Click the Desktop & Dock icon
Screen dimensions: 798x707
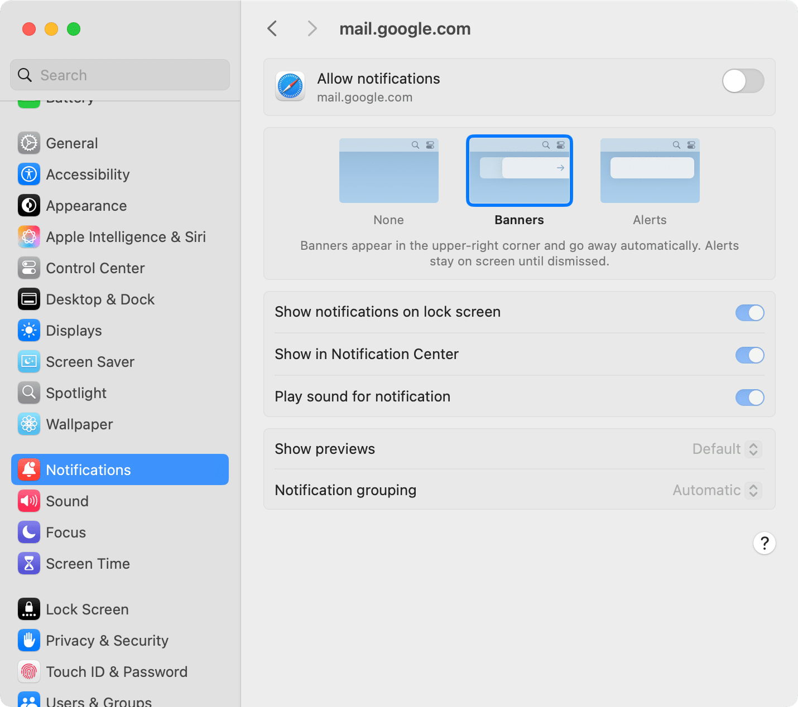29,299
